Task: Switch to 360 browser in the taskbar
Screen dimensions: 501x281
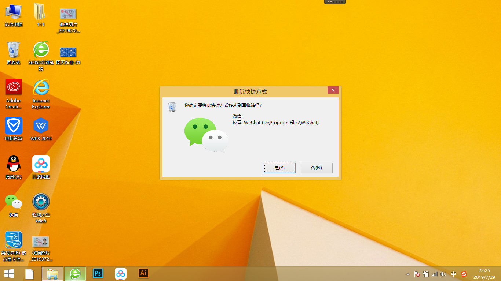Action: pyautogui.click(x=75, y=274)
